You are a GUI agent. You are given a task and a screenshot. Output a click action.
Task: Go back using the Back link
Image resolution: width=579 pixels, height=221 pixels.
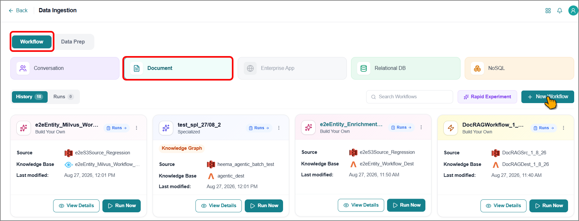(18, 11)
